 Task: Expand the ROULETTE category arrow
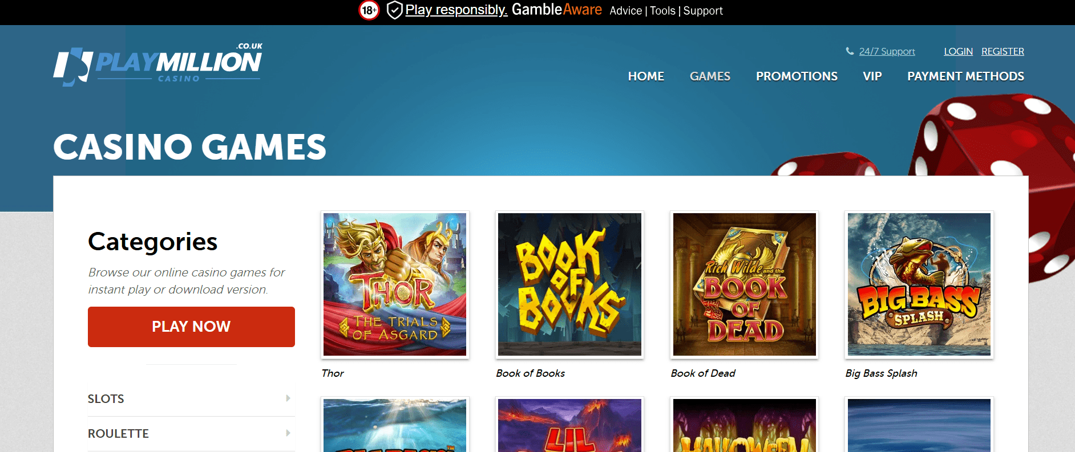tap(288, 433)
